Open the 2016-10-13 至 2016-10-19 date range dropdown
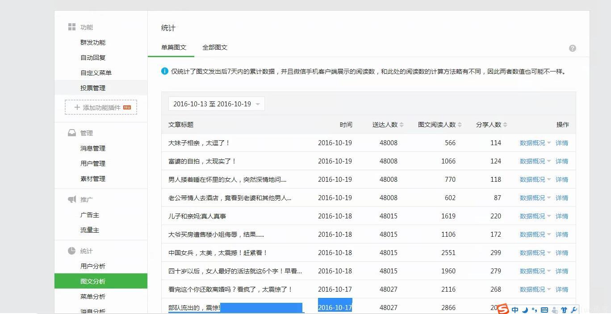This screenshot has height=314, width=611. click(x=217, y=104)
